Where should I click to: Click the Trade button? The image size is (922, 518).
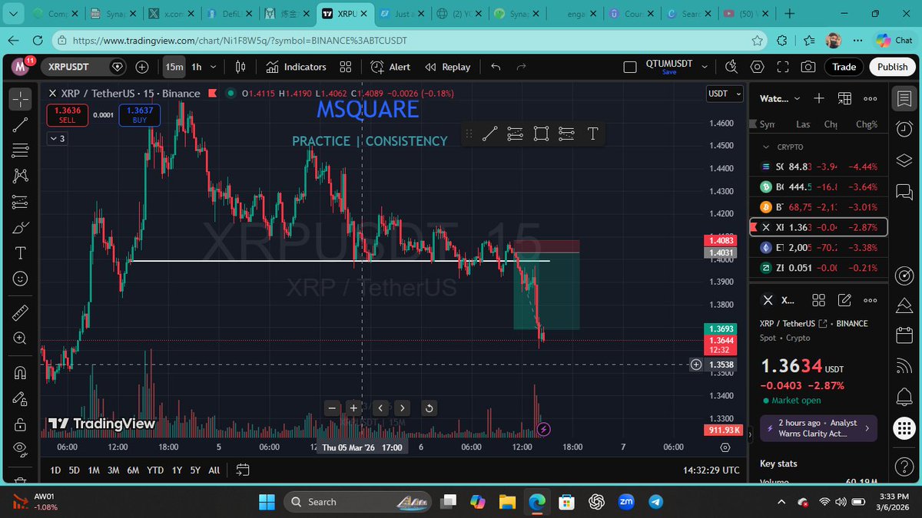pyautogui.click(x=844, y=67)
